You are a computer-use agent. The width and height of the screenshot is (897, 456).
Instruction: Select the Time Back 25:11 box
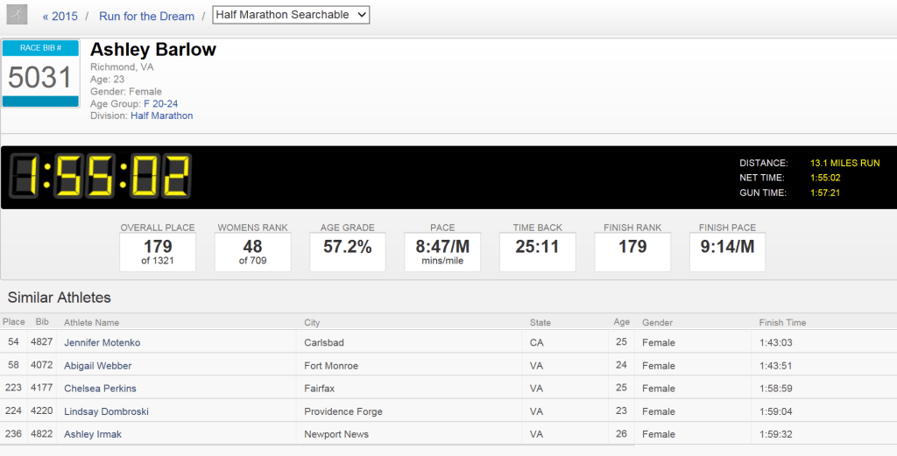(x=537, y=252)
